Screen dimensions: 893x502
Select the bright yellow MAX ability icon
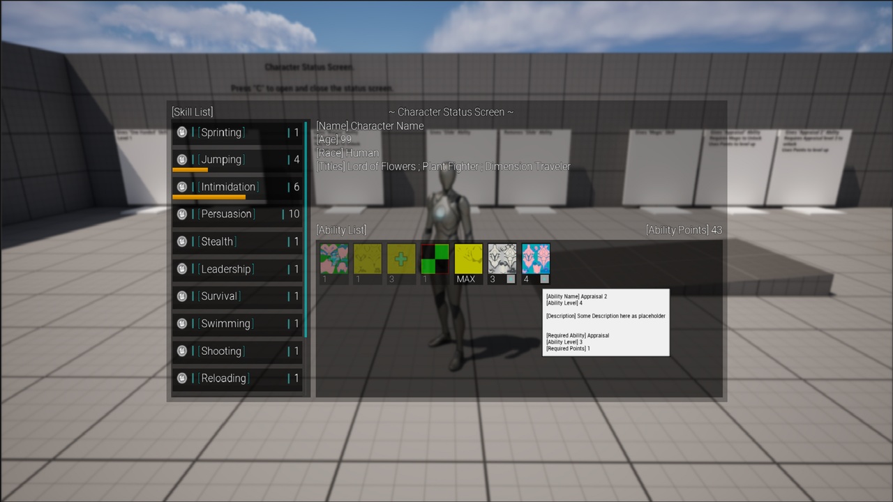click(x=468, y=259)
